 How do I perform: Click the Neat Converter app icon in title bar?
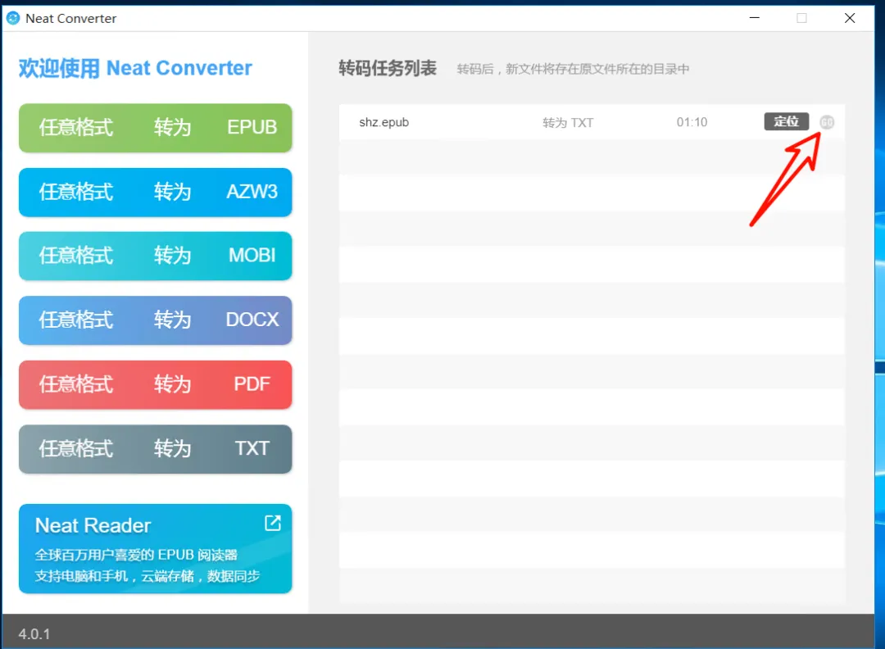click(x=13, y=18)
